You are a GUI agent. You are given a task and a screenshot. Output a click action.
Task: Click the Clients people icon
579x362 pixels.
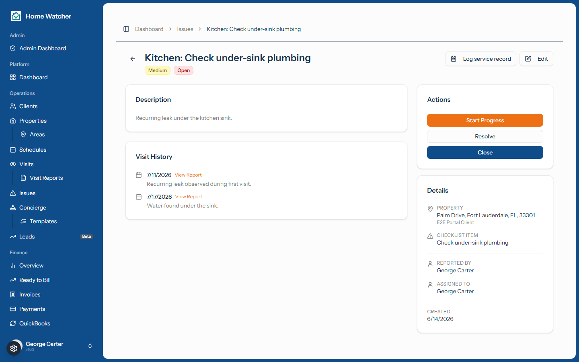click(x=13, y=106)
